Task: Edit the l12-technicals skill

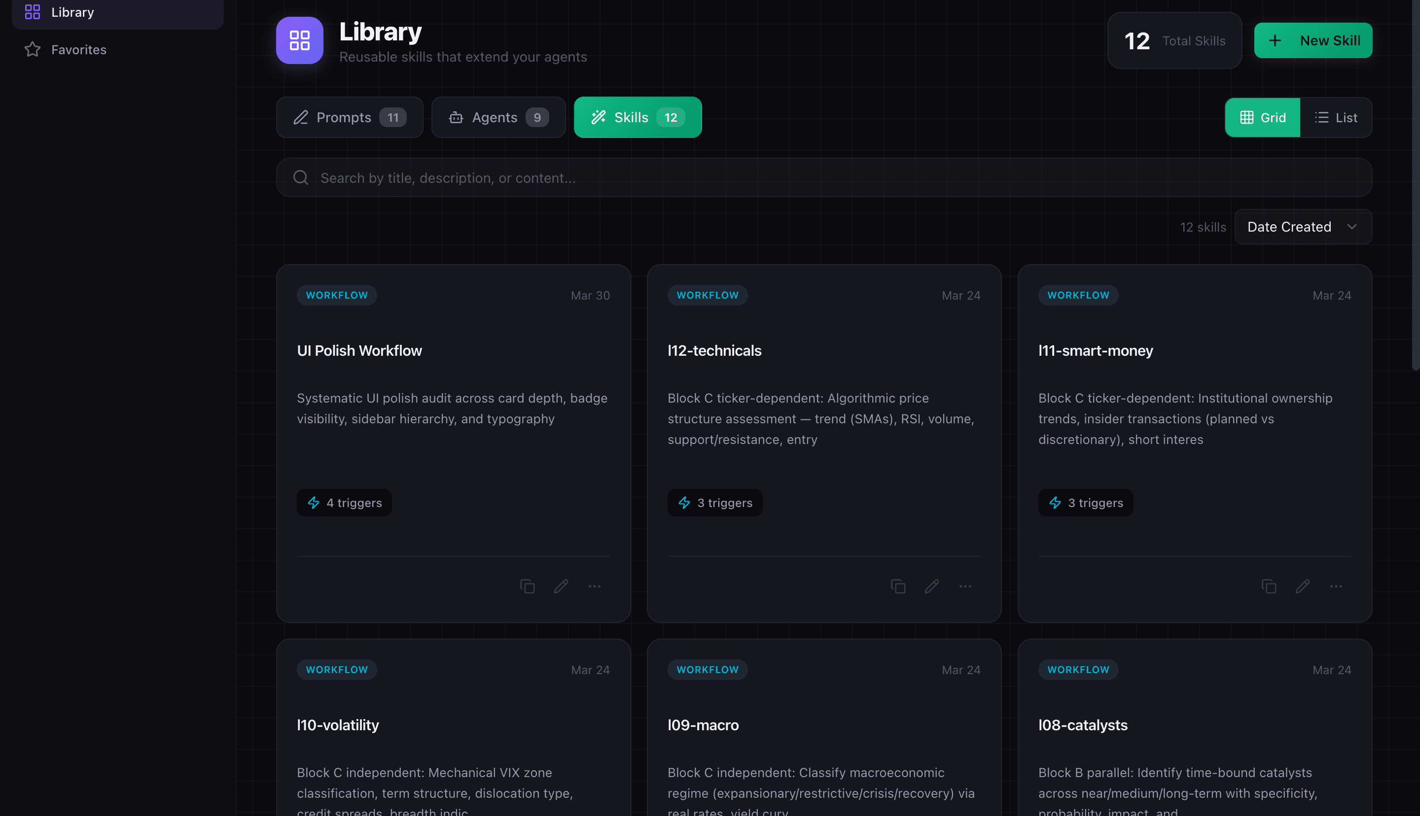Action: pyautogui.click(x=932, y=586)
